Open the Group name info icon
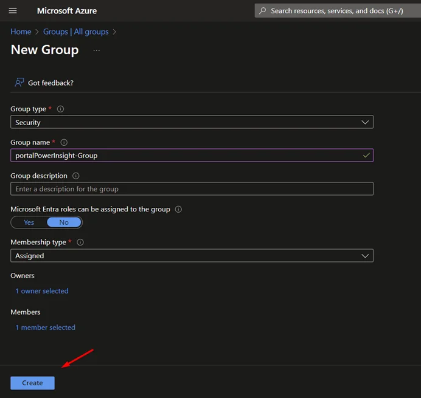The image size is (421, 398). tap(64, 142)
